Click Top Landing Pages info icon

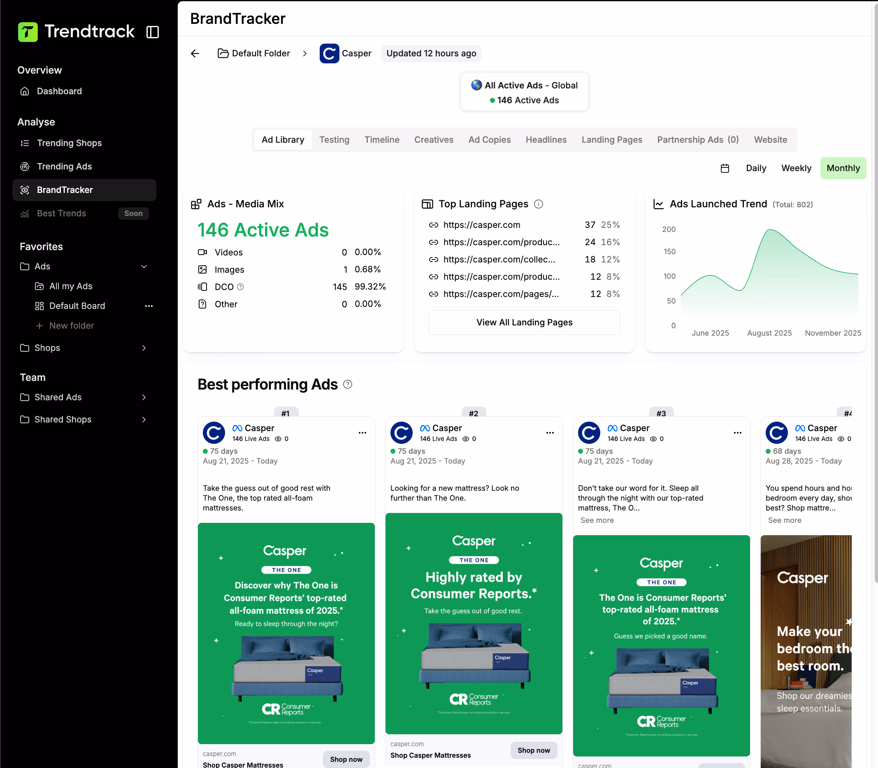(x=539, y=204)
